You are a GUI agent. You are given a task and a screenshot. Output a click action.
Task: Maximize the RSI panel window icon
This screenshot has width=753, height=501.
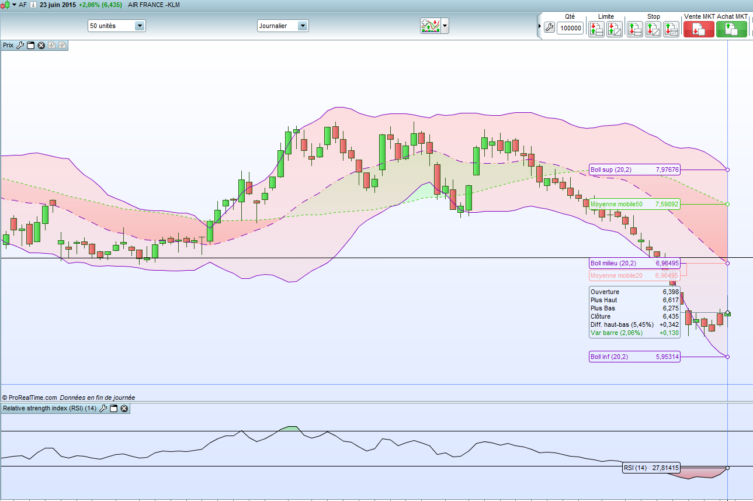coord(114,409)
